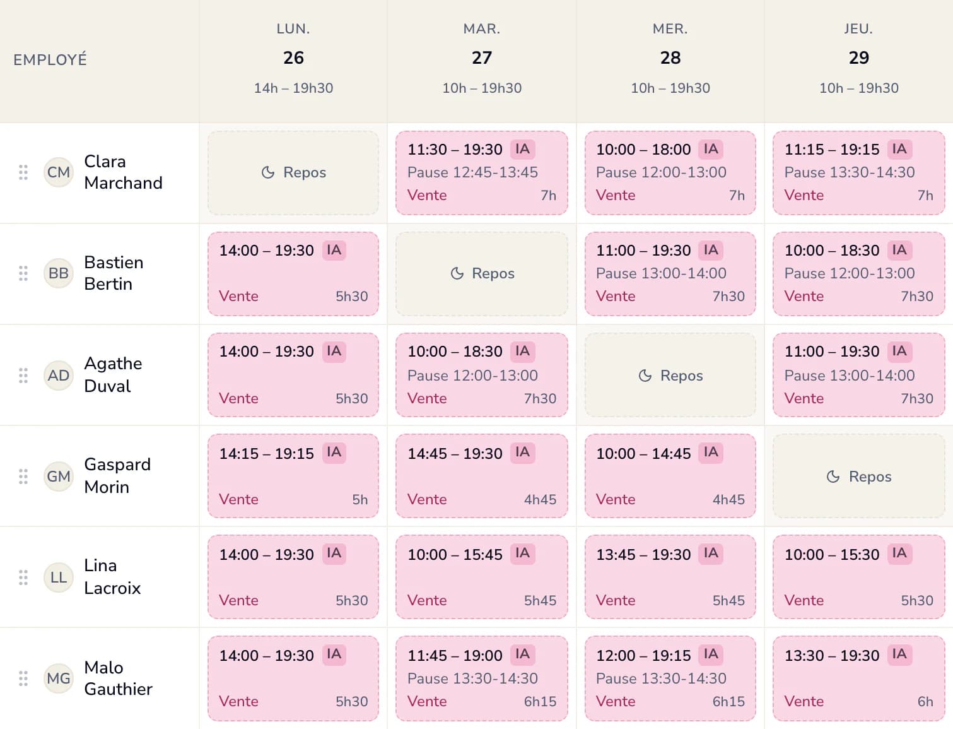The width and height of the screenshot is (953, 729).
Task: Click drag handle beside Agathe Duval
Action: [23, 376]
